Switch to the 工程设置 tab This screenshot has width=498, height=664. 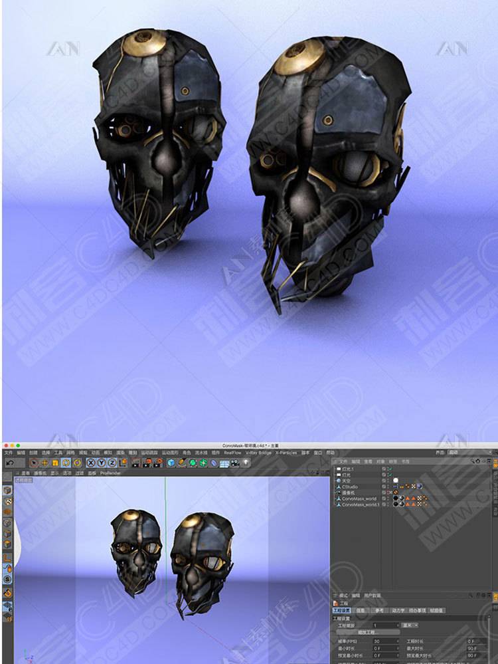click(x=341, y=611)
